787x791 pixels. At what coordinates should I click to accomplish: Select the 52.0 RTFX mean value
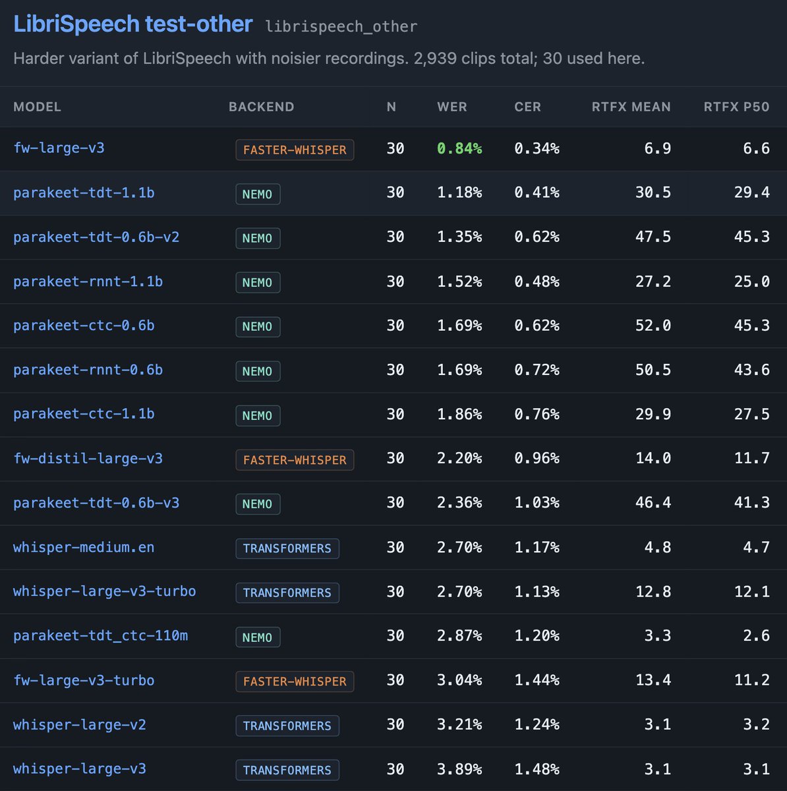point(653,326)
